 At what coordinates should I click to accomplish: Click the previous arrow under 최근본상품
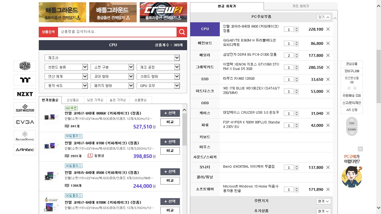(349, 88)
